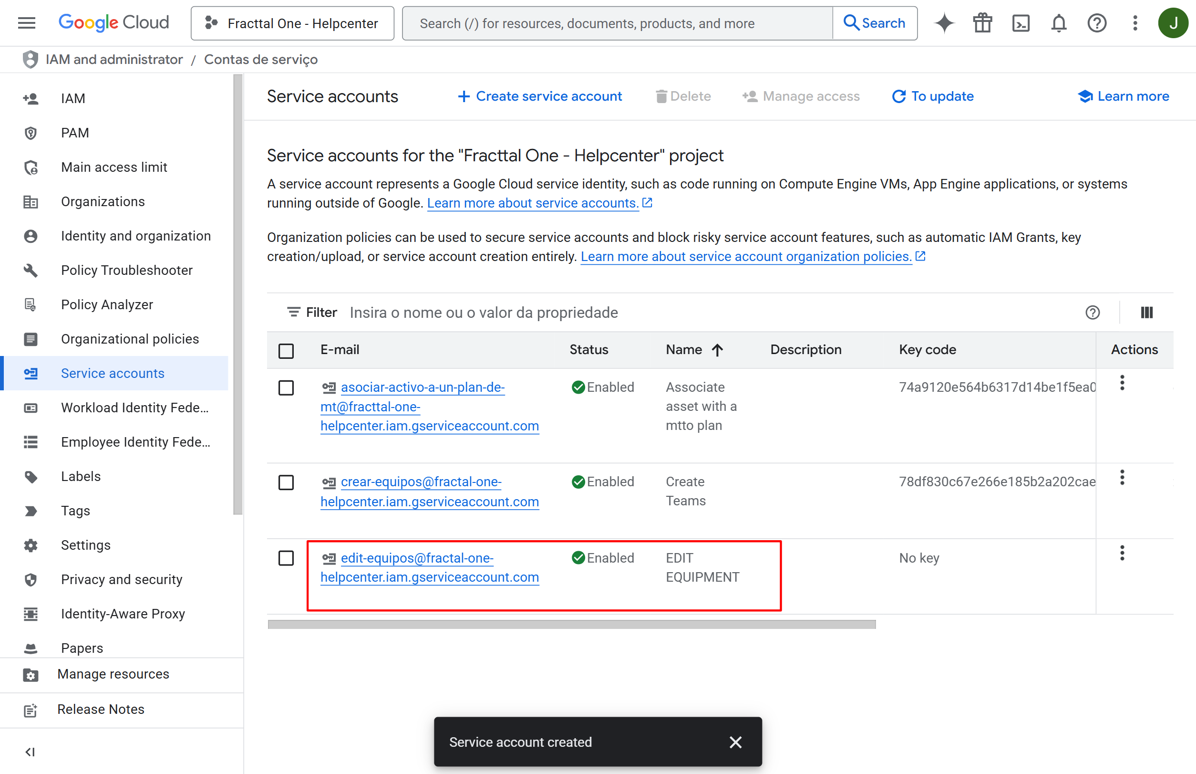Go to Organizational policies in sidebar
Screen dimensions: 1196x774
click(x=130, y=339)
